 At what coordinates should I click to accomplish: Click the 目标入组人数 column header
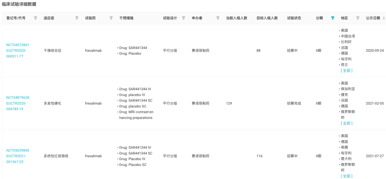(x=267, y=18)
